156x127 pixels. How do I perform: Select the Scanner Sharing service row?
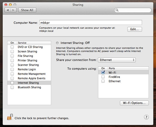pyautogui.click(x=29, y=65)
